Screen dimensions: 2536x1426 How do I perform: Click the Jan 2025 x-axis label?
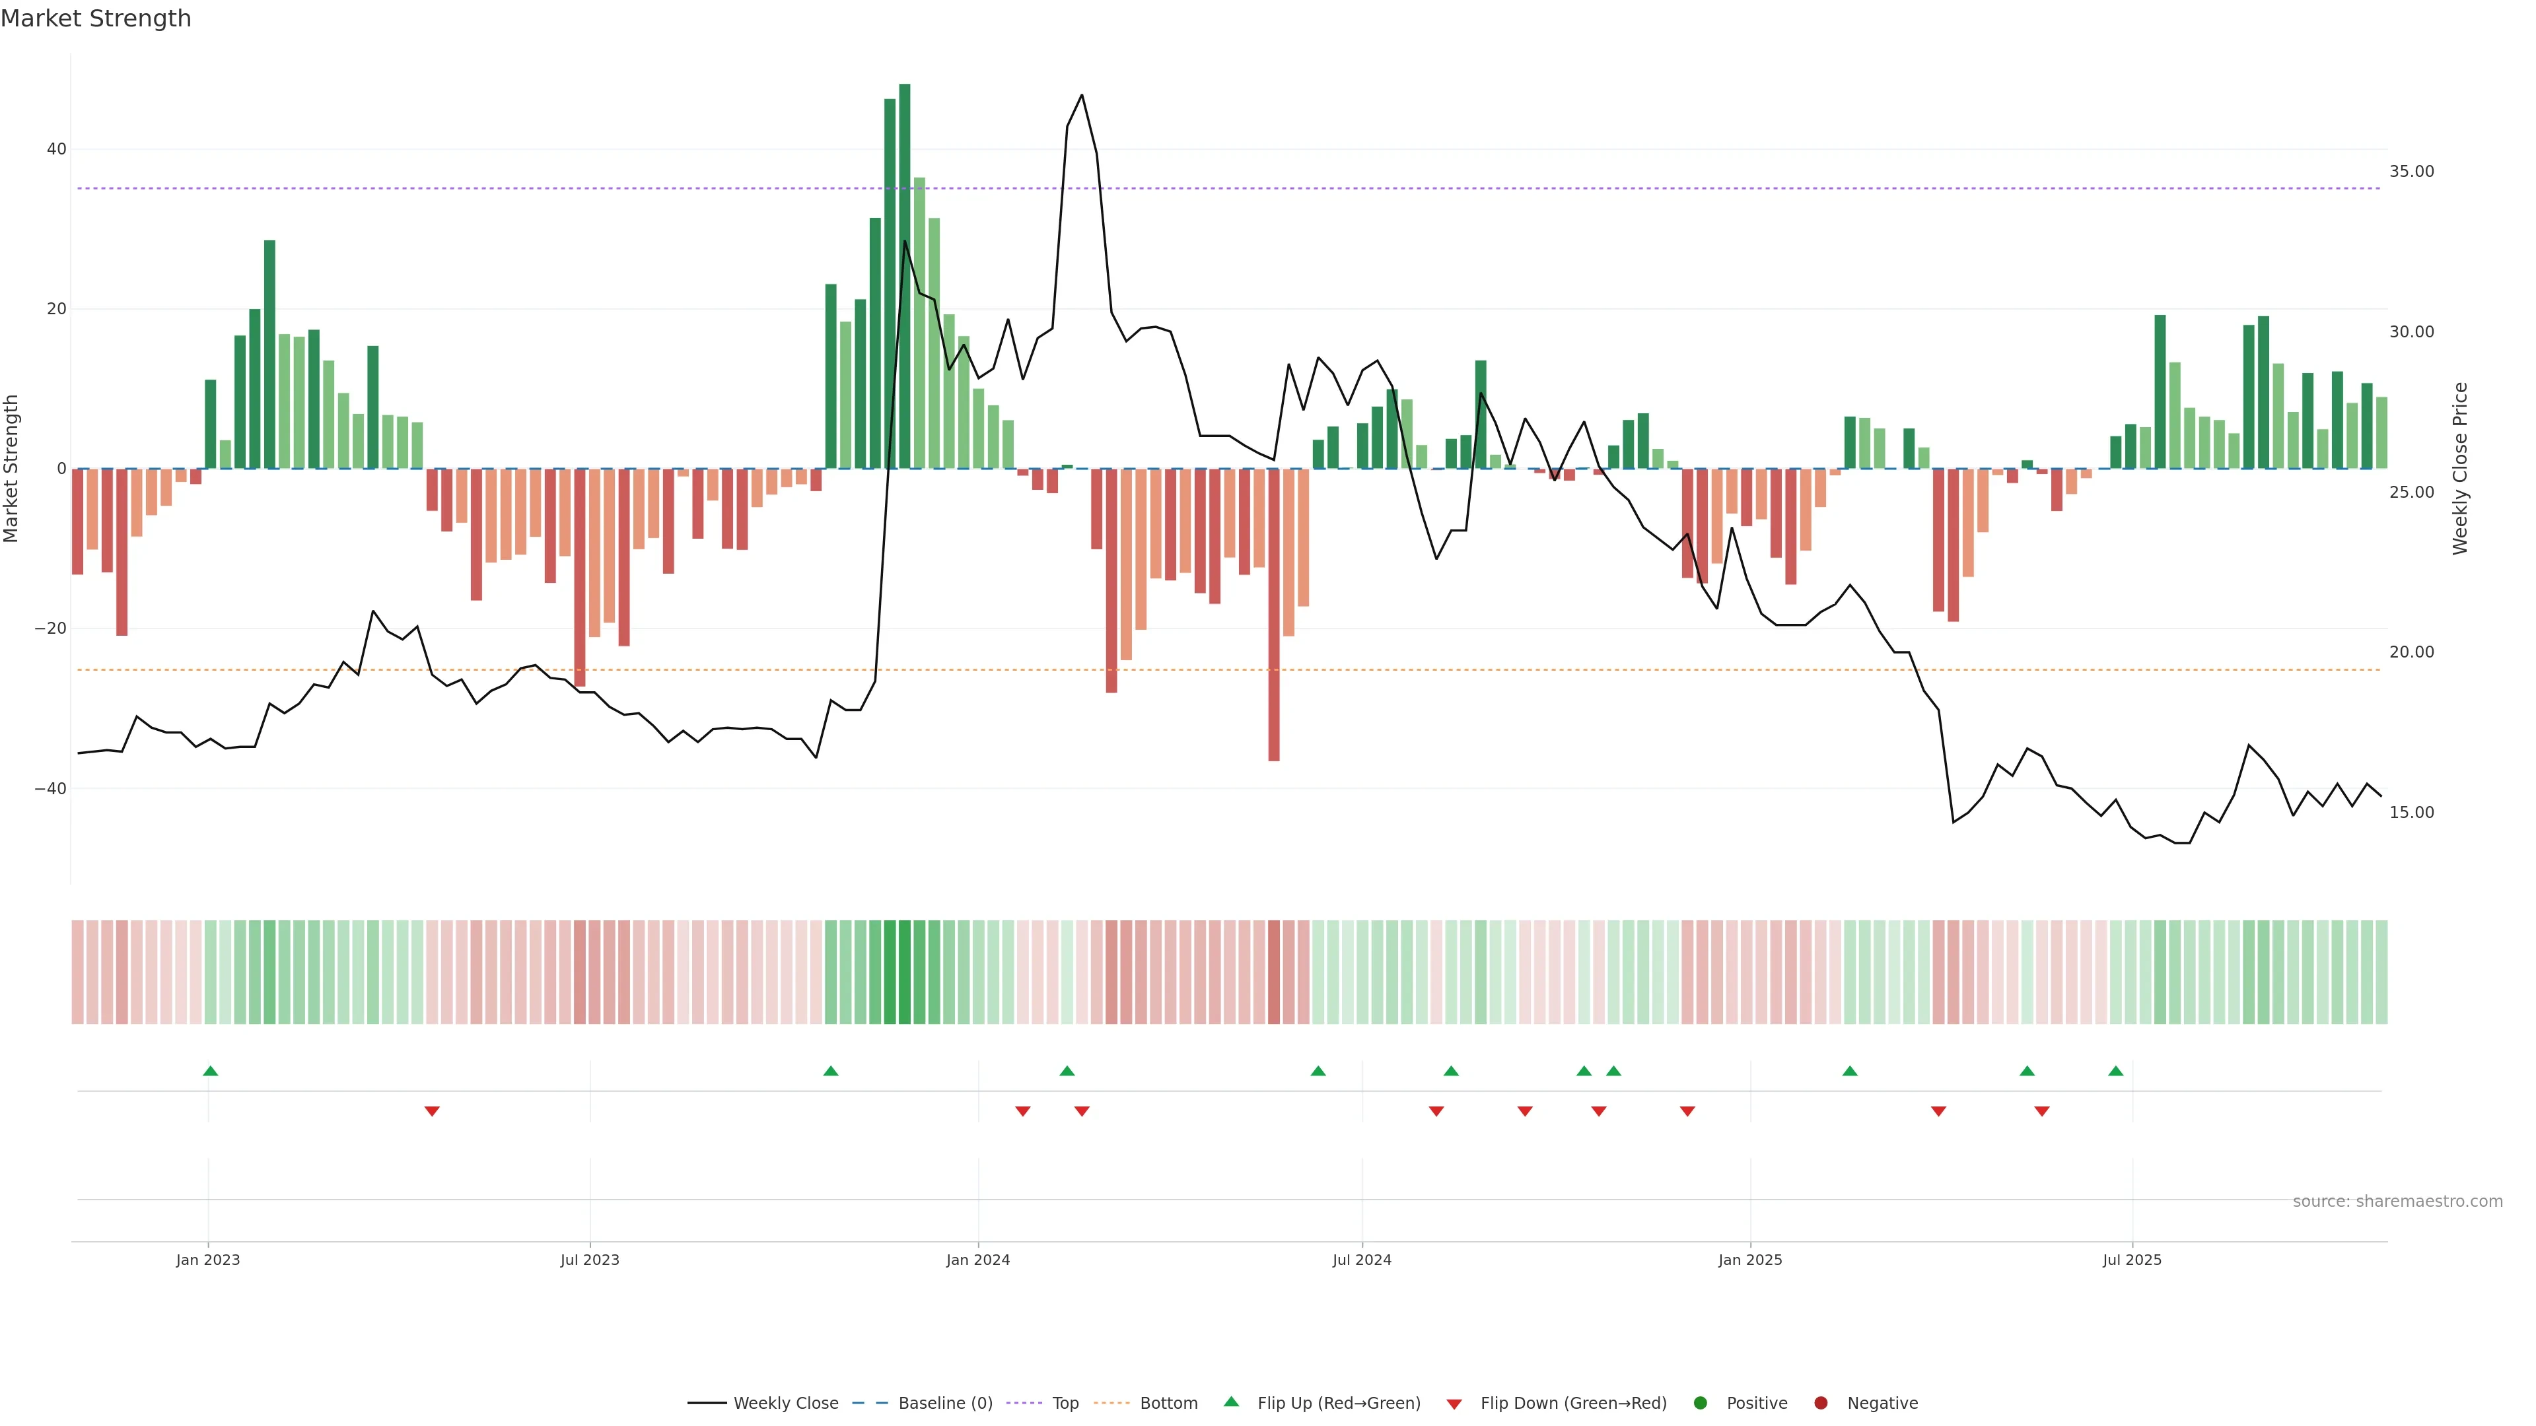(1749, 1260)
